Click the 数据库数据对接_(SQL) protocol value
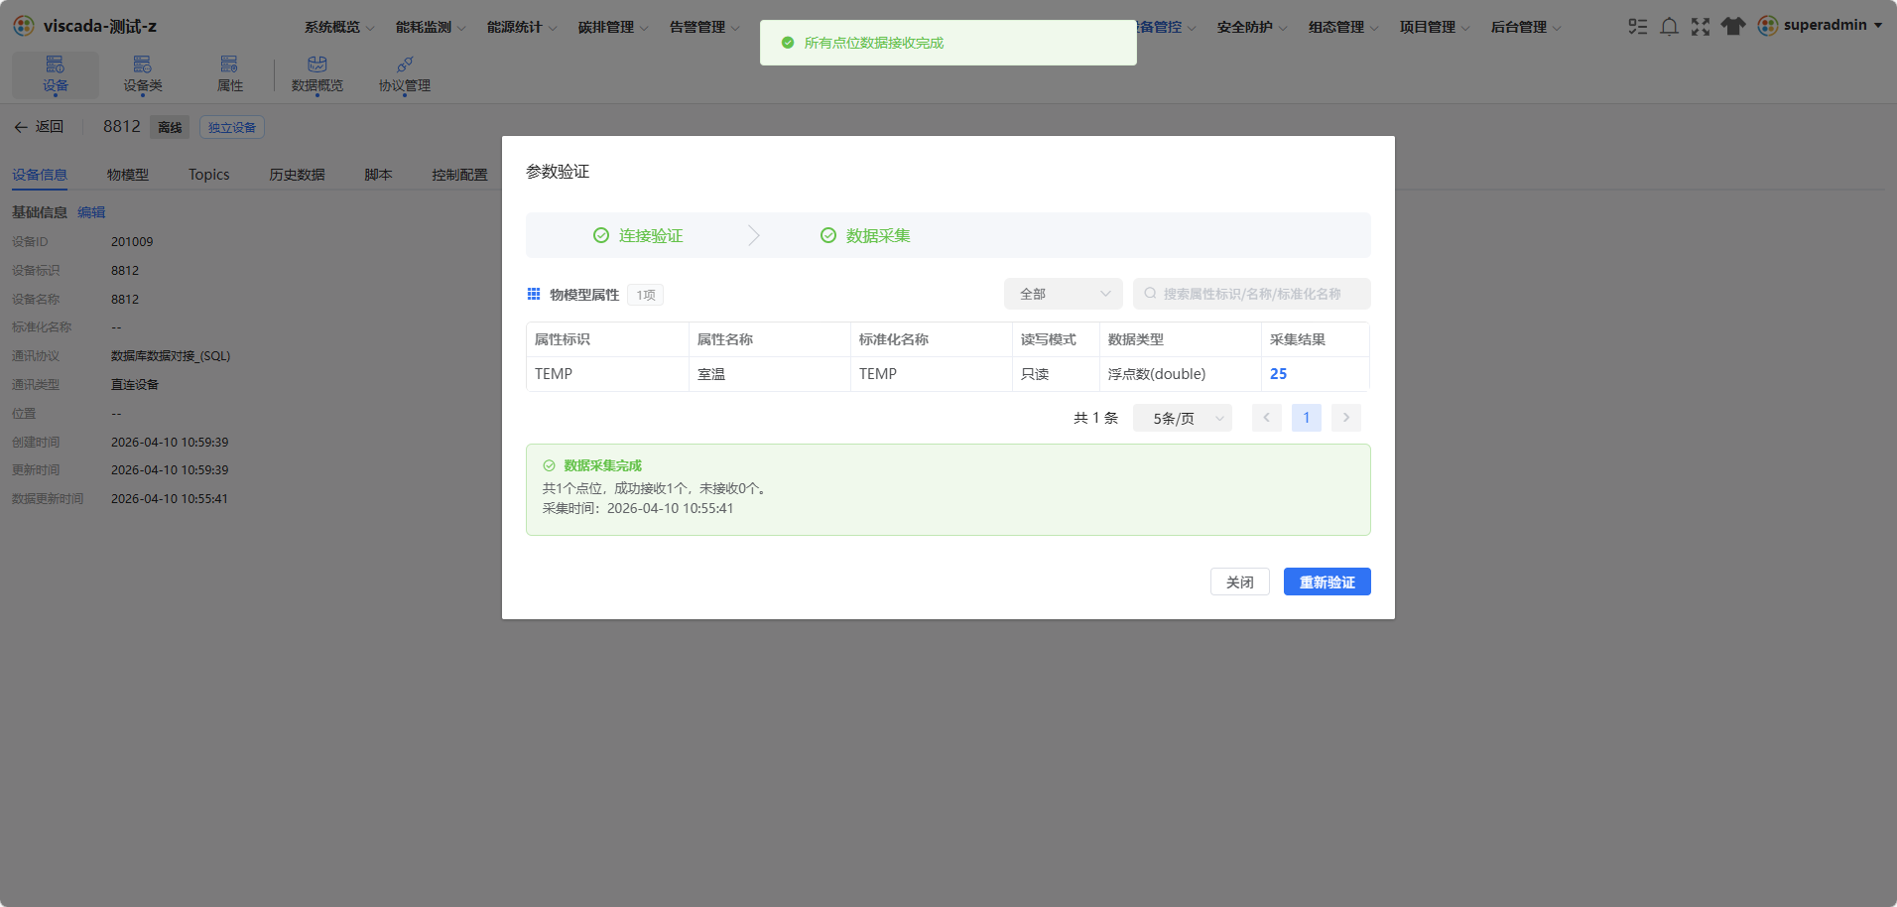Screen dimensions: 1897x907 coord(171,356)
